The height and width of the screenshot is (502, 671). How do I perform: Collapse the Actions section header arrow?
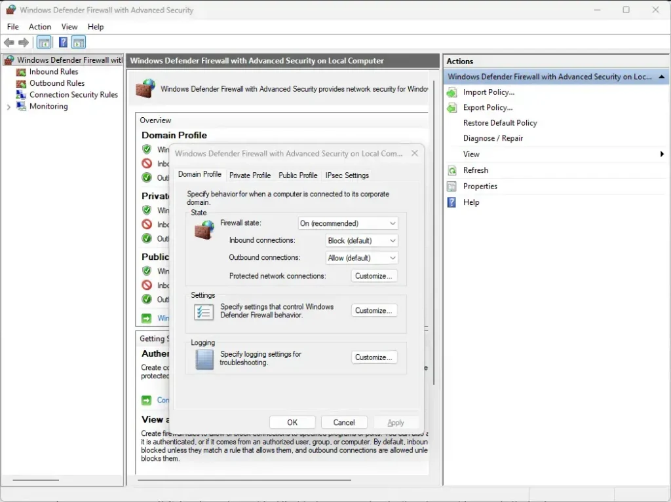click(x=662, y=77)
